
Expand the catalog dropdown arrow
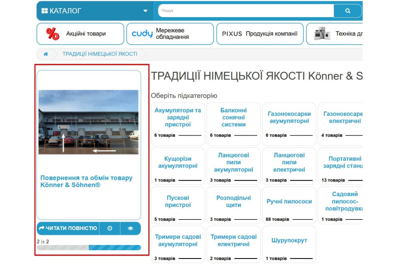point(145,11)
